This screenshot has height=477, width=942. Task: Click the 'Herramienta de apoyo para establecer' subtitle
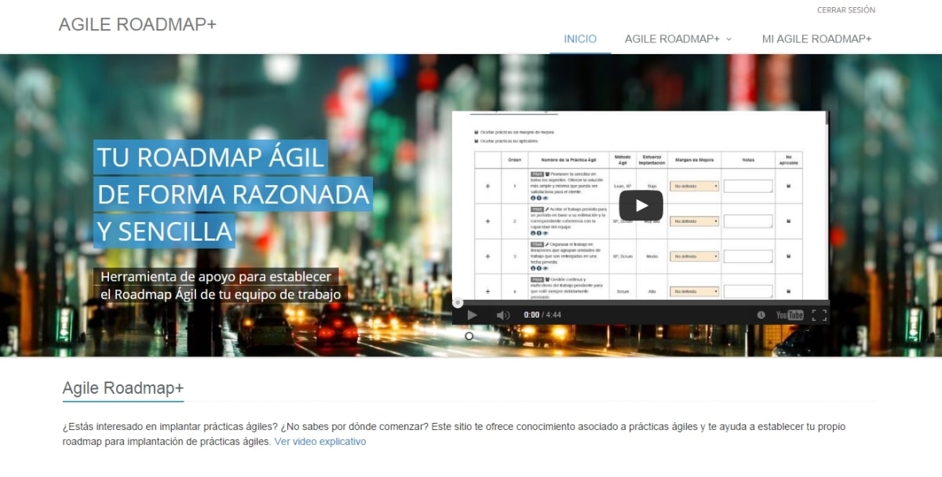216,277
